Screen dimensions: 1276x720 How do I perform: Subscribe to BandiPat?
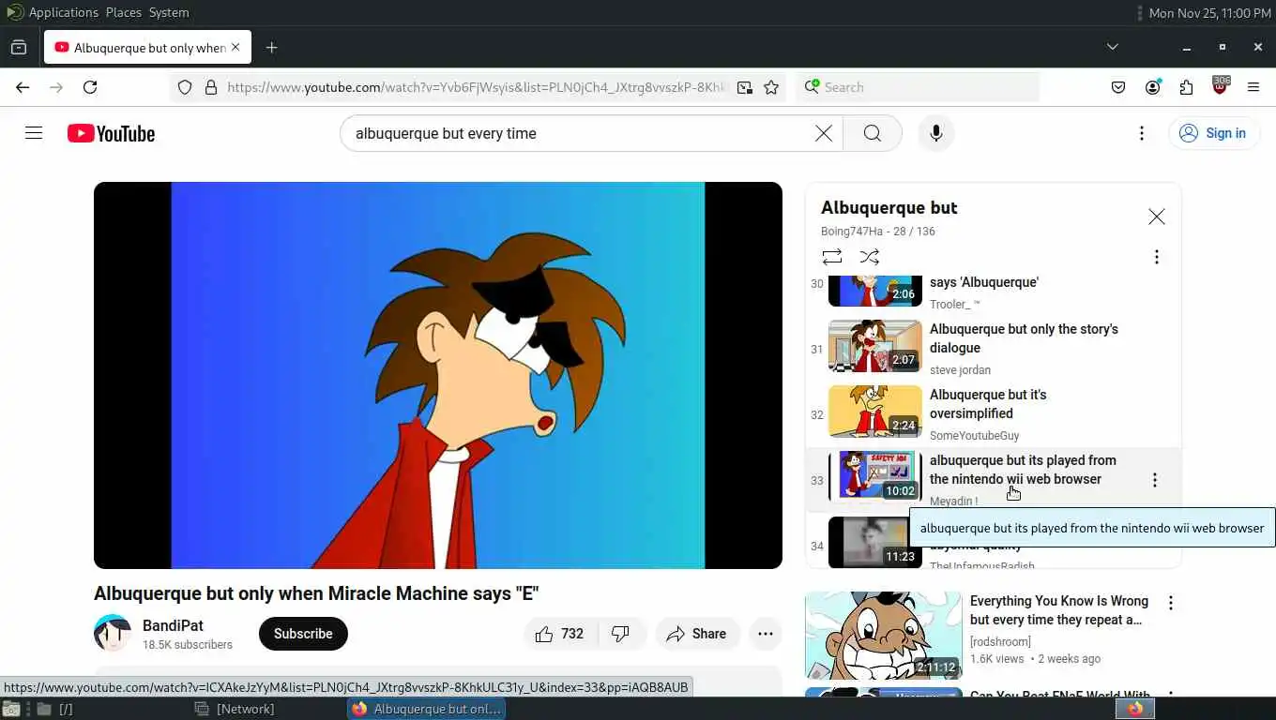303,634
